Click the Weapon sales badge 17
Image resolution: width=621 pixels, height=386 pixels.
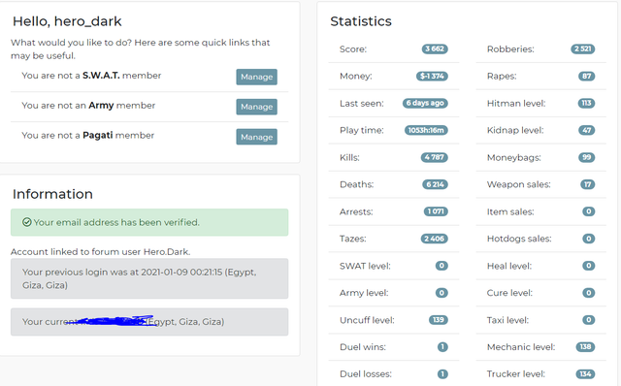coord(588,184)
